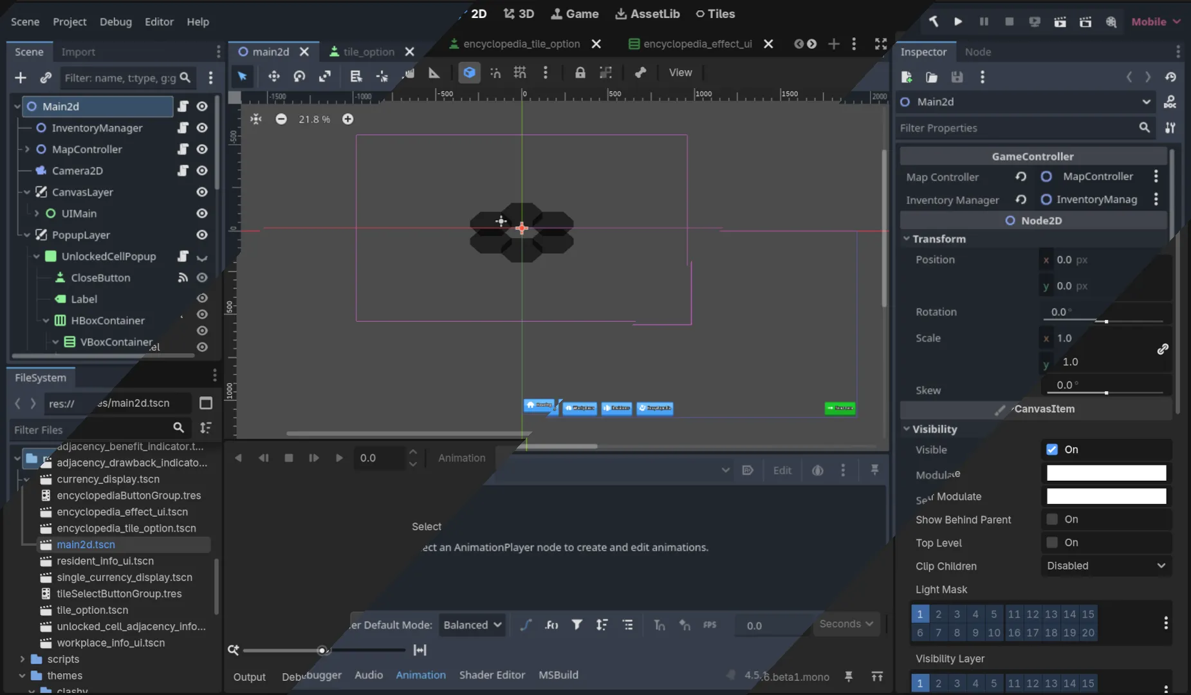Screen dimensions: 1191x695
Task: Add a new node in the Scene panel
Action: [x=21, y=77]
